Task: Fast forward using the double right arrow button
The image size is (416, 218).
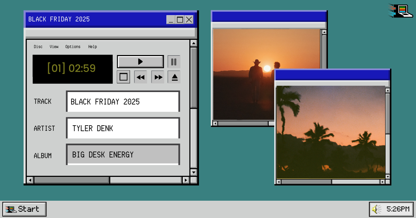Action: point(158,77)
